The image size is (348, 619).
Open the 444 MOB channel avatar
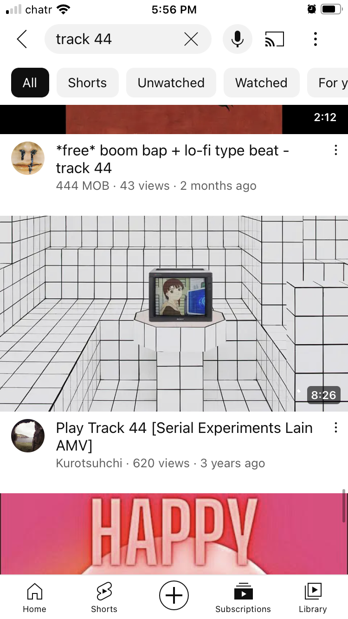point(28,158)
